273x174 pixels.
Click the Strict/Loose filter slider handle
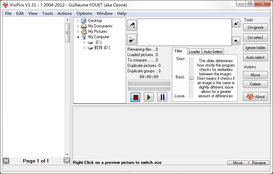coord(191,78)
